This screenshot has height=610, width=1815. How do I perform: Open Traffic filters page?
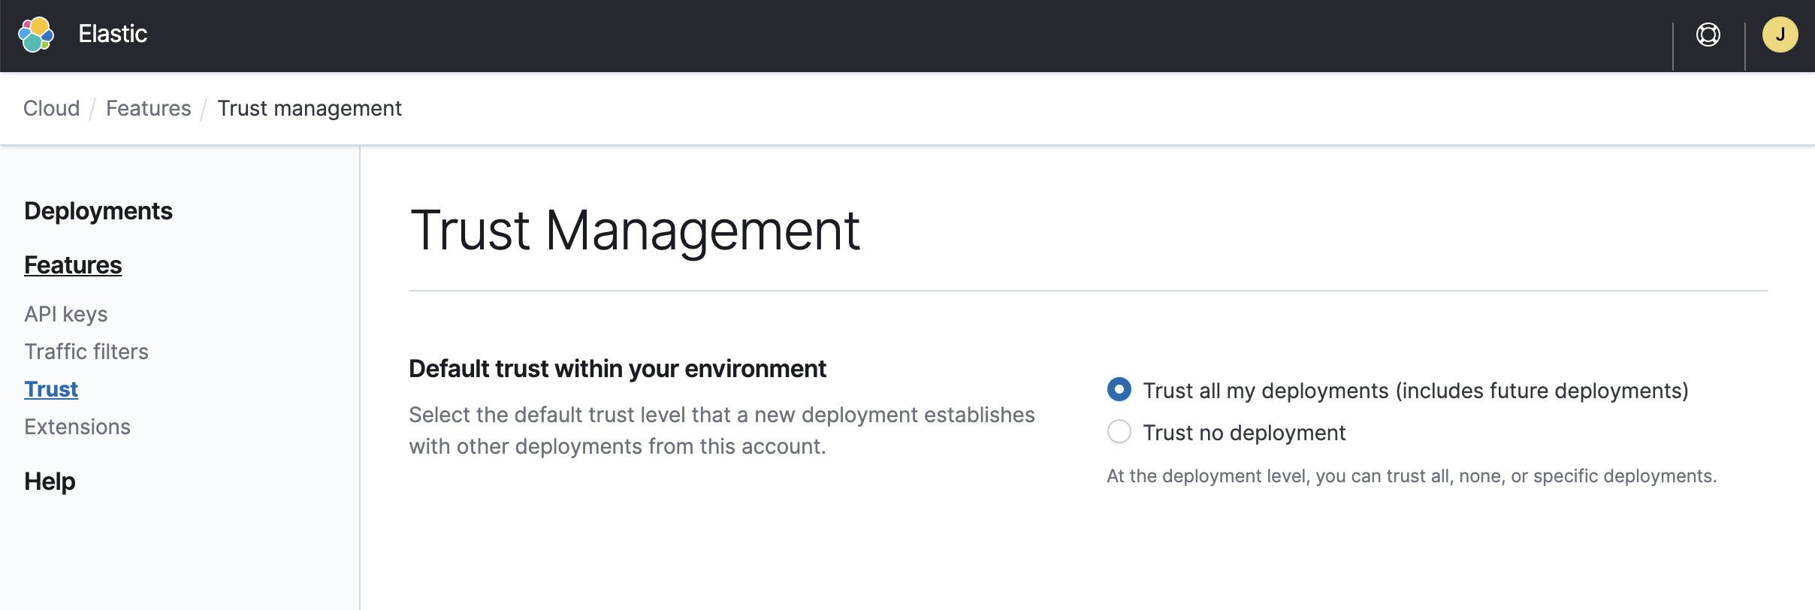coord(86,352)
